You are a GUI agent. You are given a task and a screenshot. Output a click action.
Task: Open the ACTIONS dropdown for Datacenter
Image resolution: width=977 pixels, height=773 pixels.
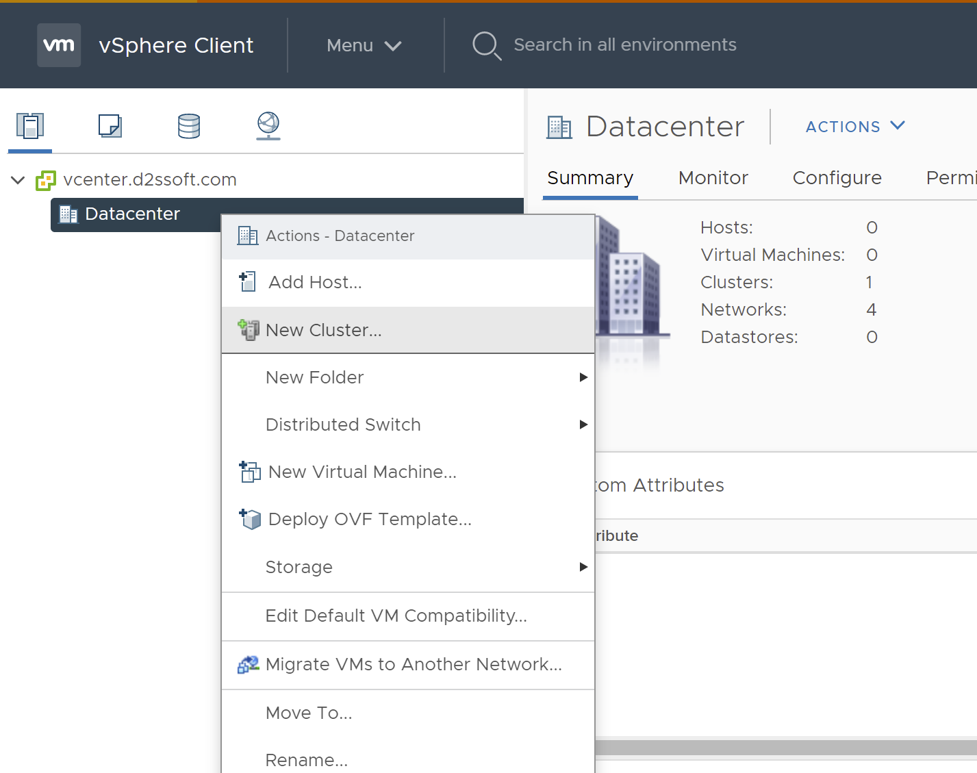click(855, 127)
